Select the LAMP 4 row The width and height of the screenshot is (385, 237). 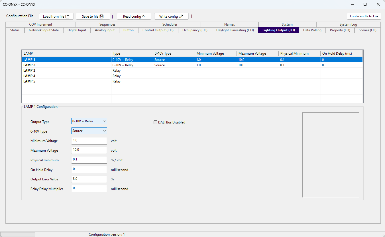point(192,76)
